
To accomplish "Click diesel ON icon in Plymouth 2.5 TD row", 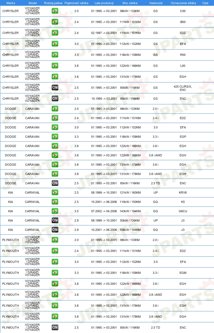I will [55, 328].
